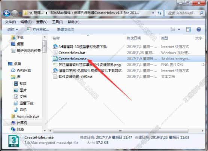Click the WPS网盘 cloud icon

(x=13, y=70)
